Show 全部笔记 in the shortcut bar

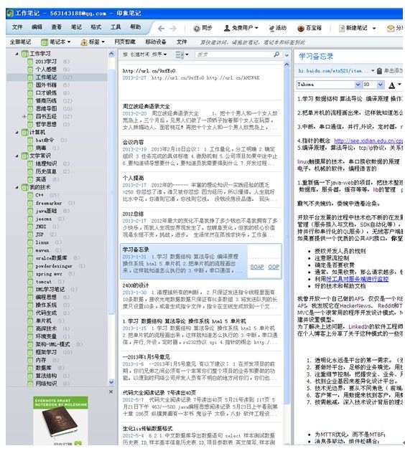20,42
